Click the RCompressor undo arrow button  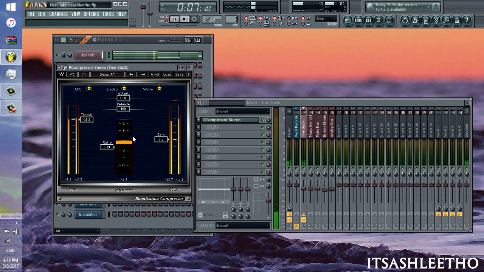pos(72,74)
